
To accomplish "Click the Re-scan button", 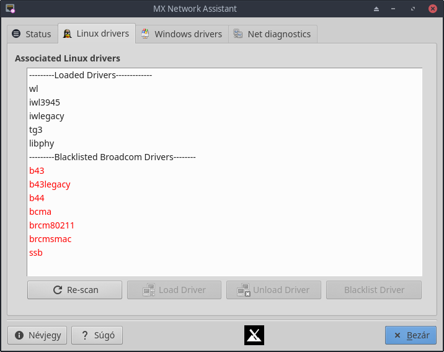I will click(x=75, y=290).
